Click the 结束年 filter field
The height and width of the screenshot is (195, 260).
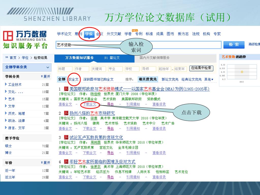pyautogui.click(x=180, y=69)
